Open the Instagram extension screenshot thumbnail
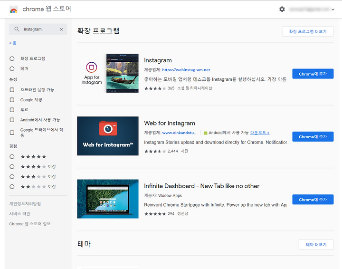Viewport: 342px width, 269px height. pos(123,73)
